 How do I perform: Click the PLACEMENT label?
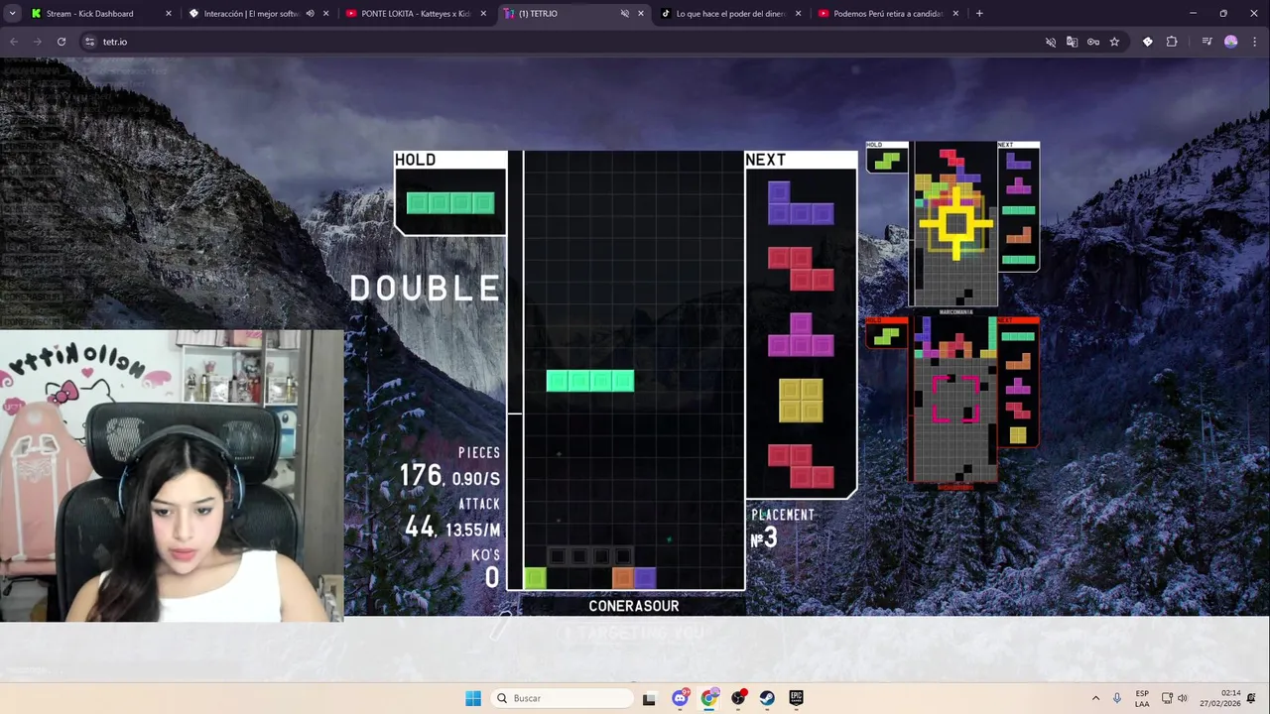click(783, 515)
